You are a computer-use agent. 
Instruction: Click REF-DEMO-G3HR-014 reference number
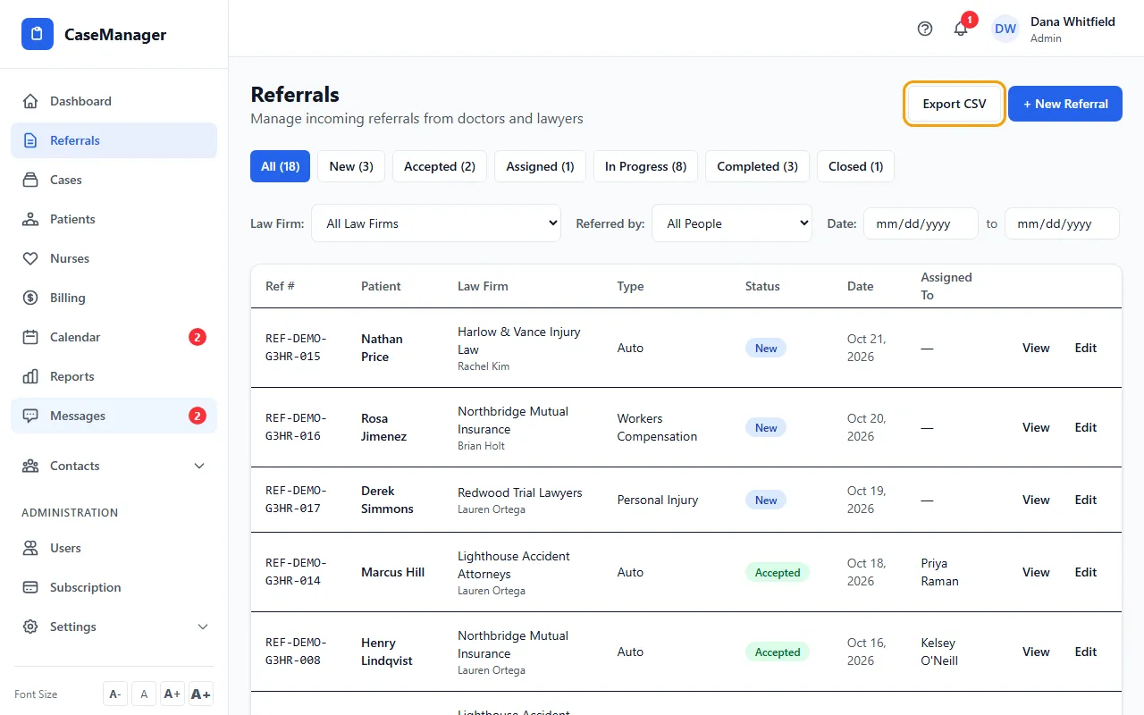point(296,572)
